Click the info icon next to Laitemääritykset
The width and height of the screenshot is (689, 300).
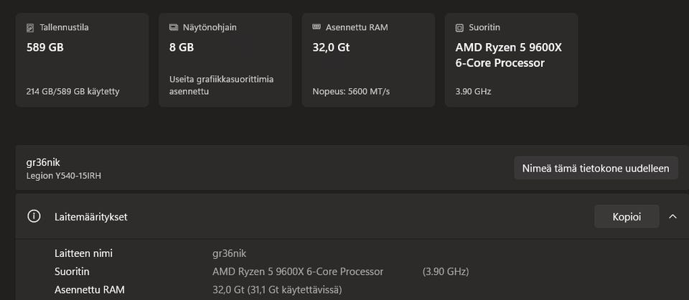34,216
